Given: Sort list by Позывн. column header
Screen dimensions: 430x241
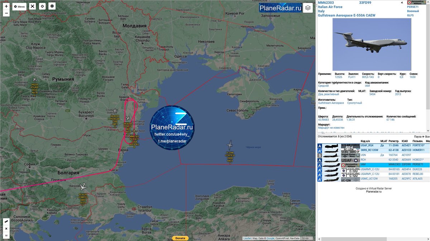Looking at the screenshot, I should pyautogui.click(x=418, y=141).
